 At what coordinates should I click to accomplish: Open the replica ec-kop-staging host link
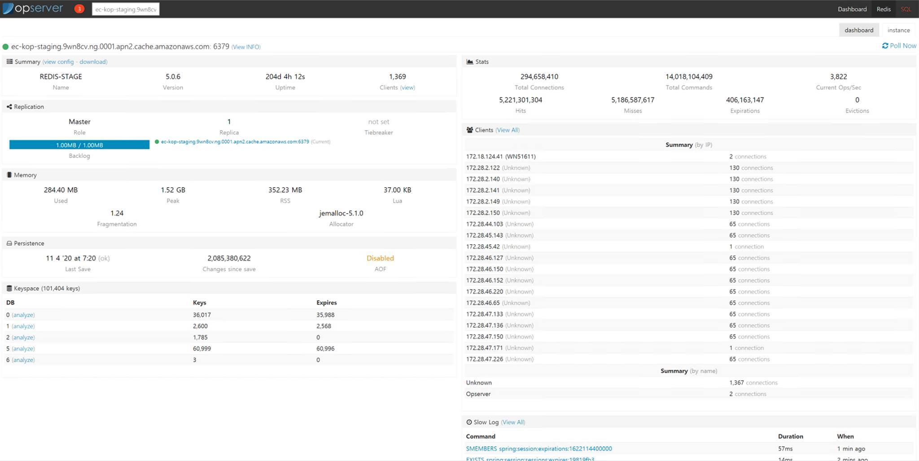tap(235, 142)
